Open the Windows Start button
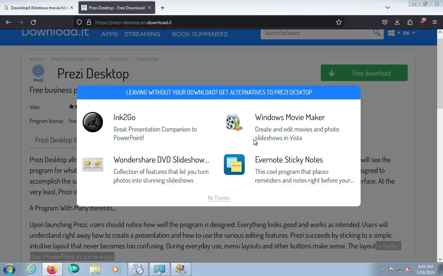Image resolution: width=443 pixels, height=276 pixels. point(9,269)
